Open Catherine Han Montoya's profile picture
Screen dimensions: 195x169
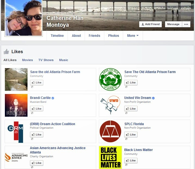(23, 18)
